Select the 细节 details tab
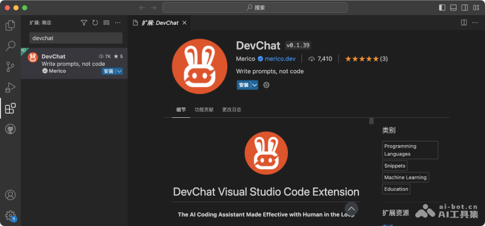The height and width of the screenshot is (226, 485). click(x=181, y=110)
